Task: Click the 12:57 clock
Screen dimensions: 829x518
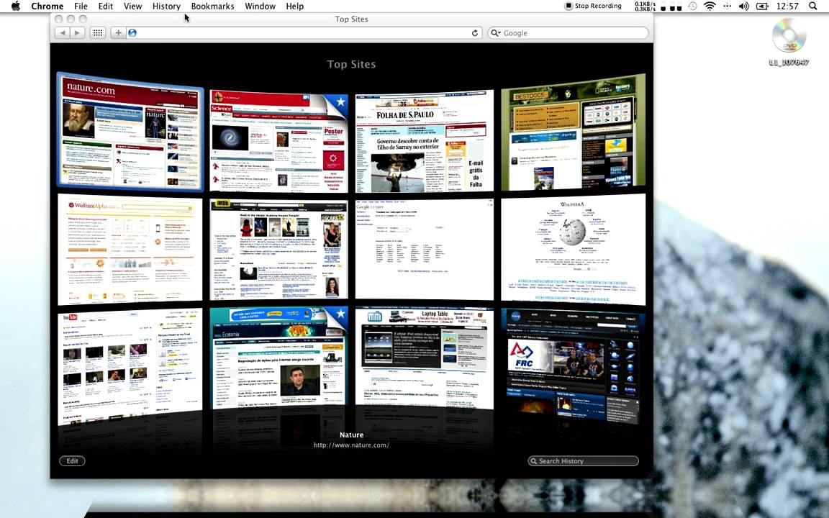Action: click(787, 6)
